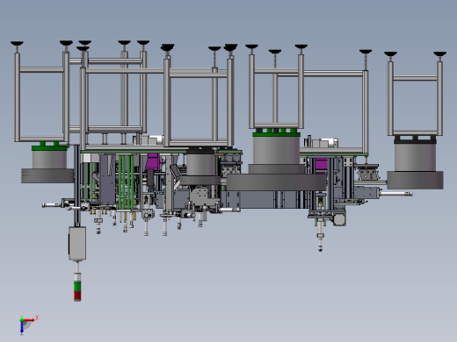Select the small central gray cylinder drum
Viewport: 457px width, 342px height.
200,165
